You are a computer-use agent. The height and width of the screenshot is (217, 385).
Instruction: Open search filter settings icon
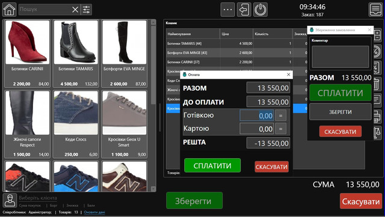tap(87, 10)
